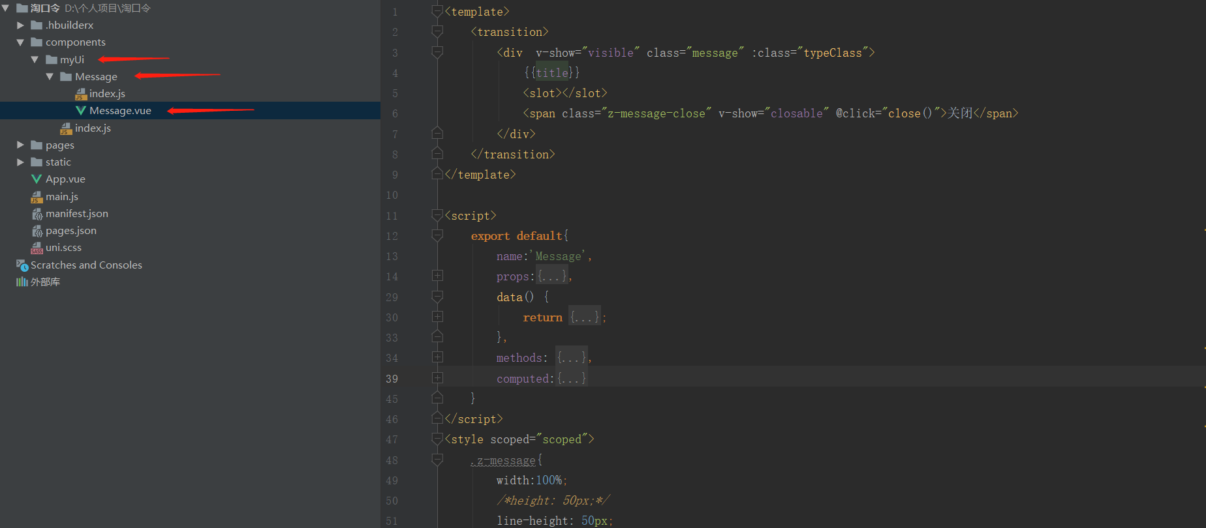Viewport: 1206px width, 528px height.
Task: Fold the transition tag at line 2
Action: click(437, 31)
